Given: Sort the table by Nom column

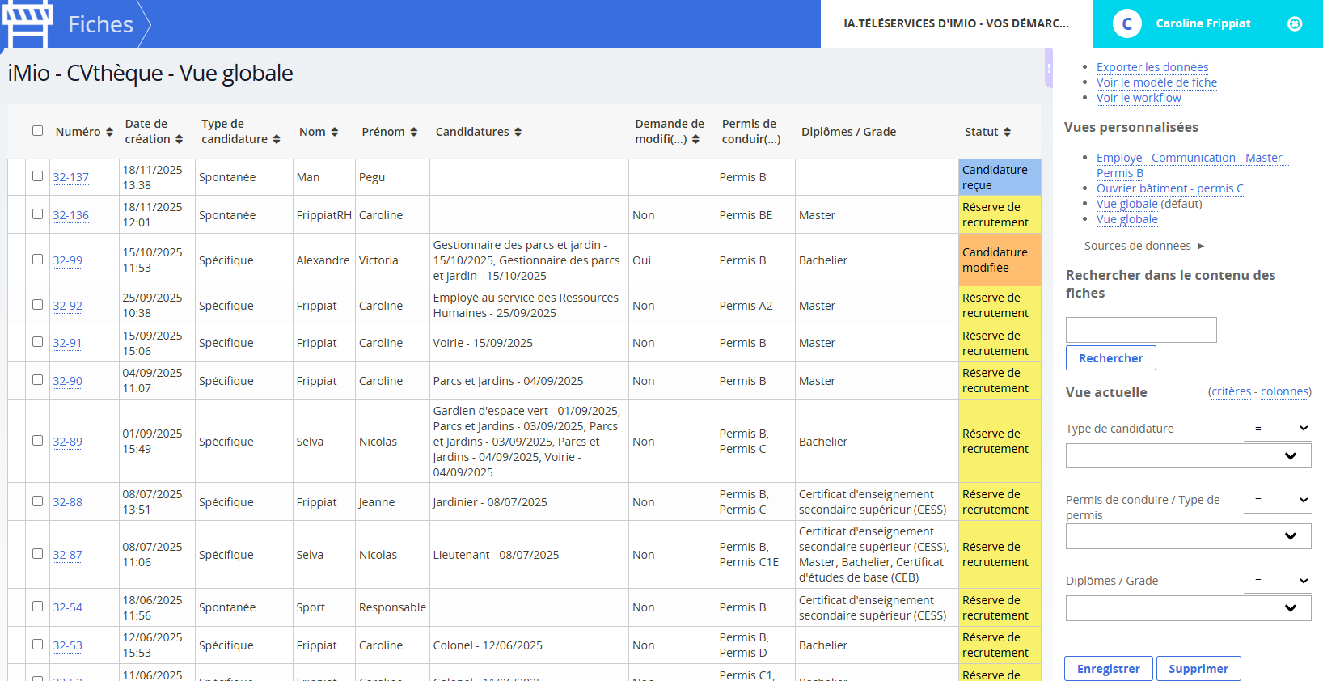Looking at the screenshot, I should click(x=334, y=133).
